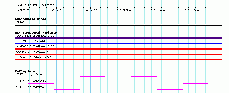The image size is (229, 93).
Task: Click the nsv6571422 (Sedlazeck2020) variant label
Action: 36,36
